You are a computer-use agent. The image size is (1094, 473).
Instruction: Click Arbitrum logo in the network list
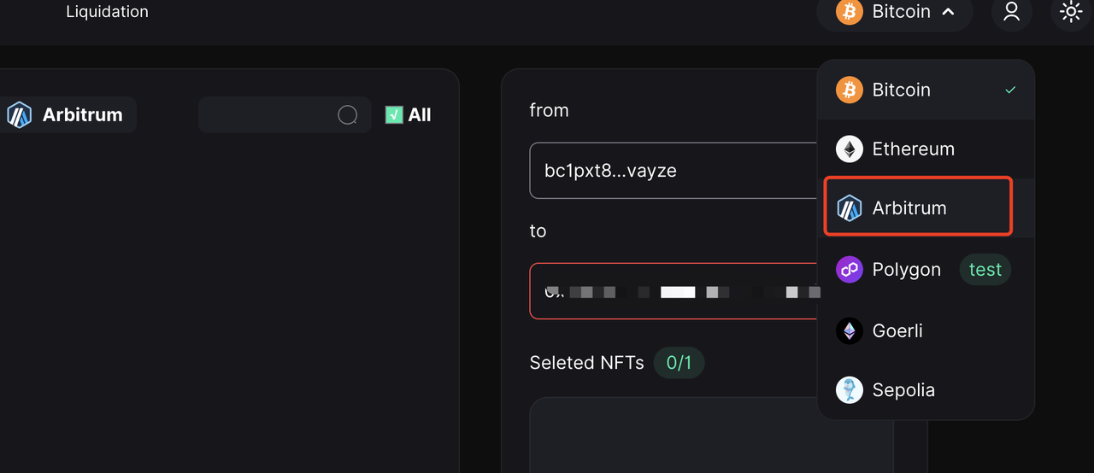(x=850, y=207)
